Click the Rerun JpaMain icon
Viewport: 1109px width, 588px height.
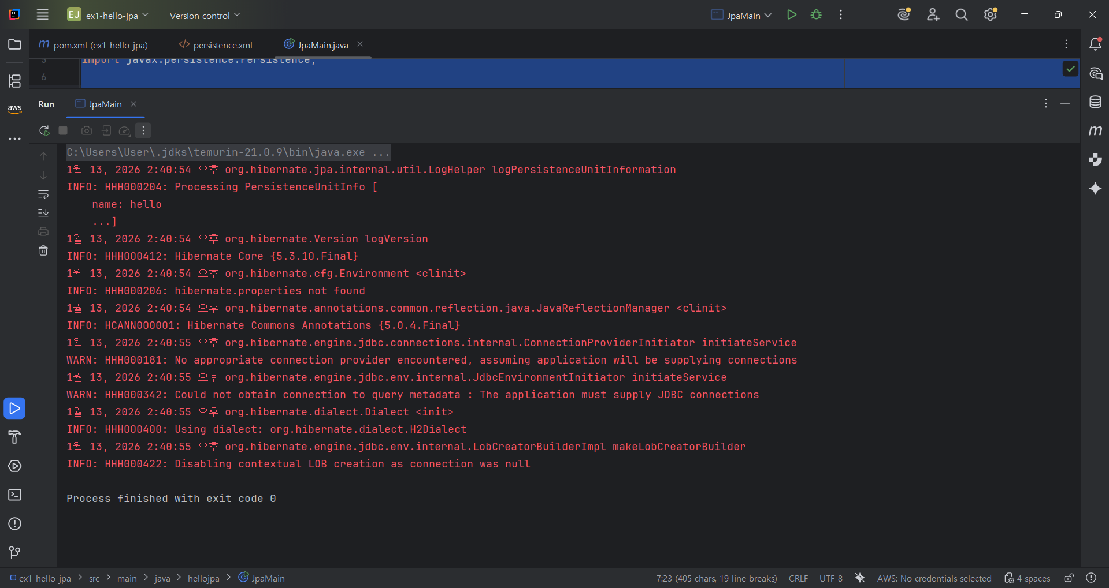(44, 131)
